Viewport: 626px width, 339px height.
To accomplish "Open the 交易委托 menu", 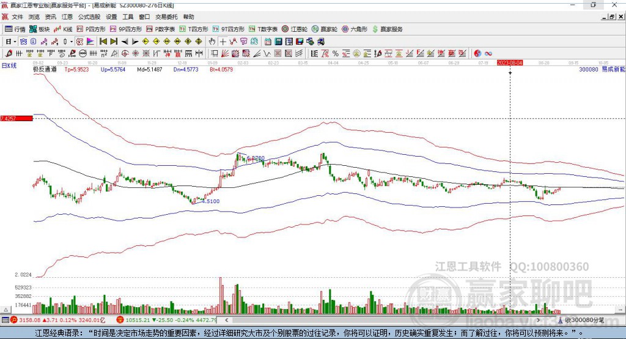I will click(x=166, y=17).
